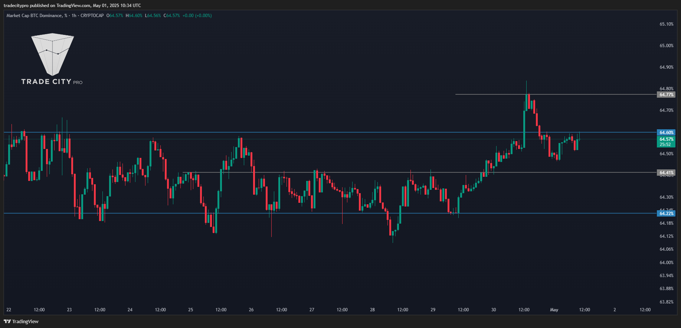Click the Open value O64.57%
681x328 pixels.
pos(115,16)
